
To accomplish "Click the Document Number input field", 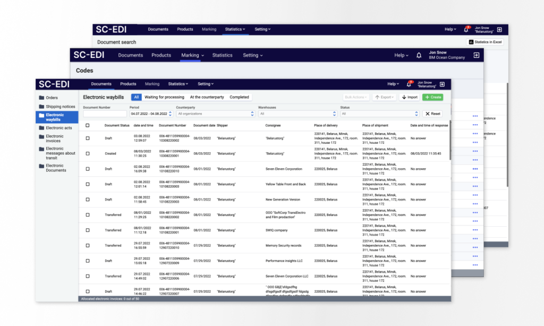I will tap(105, 114).
